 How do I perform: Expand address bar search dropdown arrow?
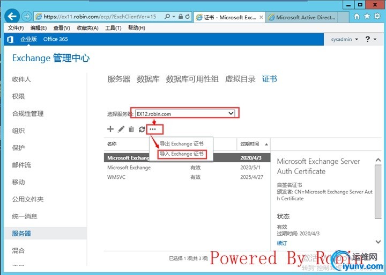(x=174, y=17)
